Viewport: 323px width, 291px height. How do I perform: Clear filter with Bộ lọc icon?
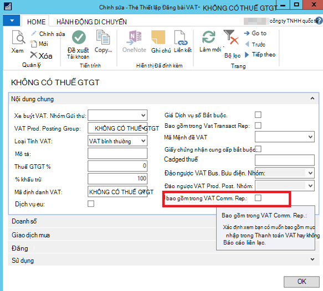coord(231,38)
